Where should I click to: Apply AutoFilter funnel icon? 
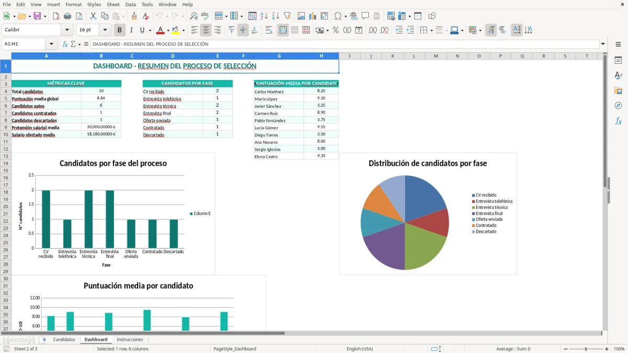pos(287,16)
